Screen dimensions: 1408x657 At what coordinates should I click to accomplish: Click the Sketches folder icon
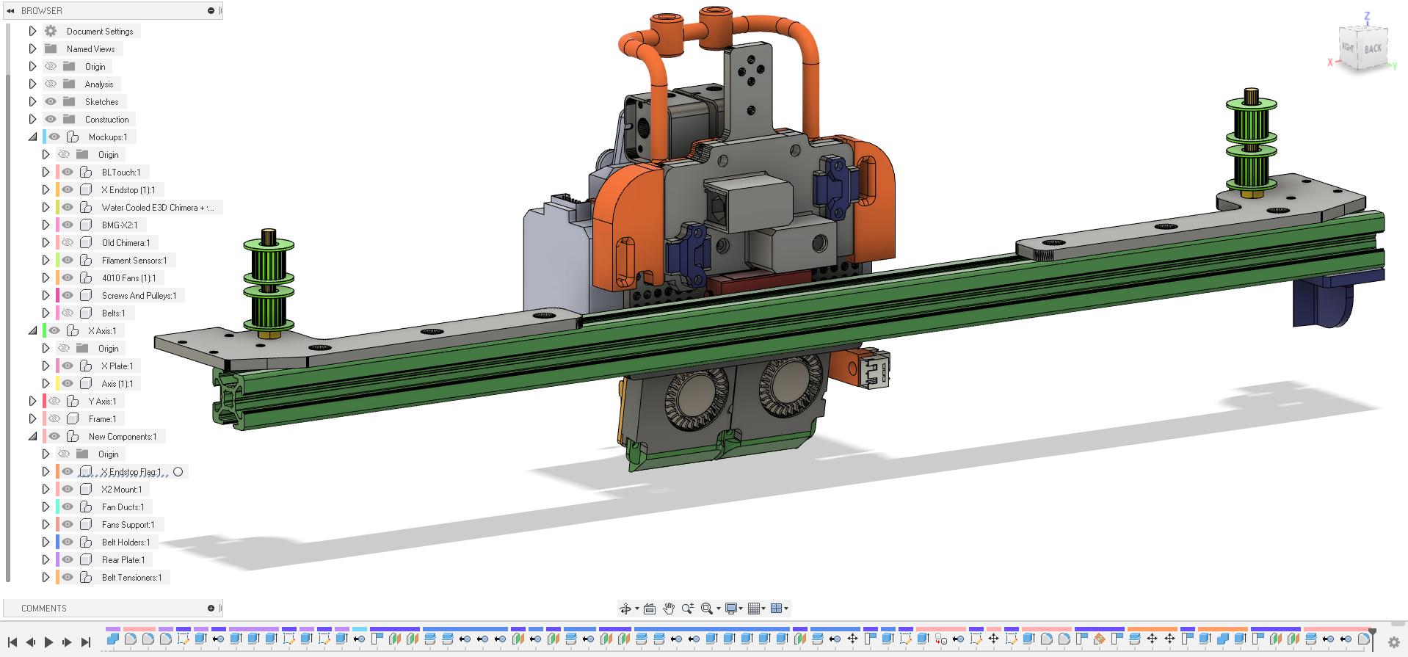(x=69, y=101)
